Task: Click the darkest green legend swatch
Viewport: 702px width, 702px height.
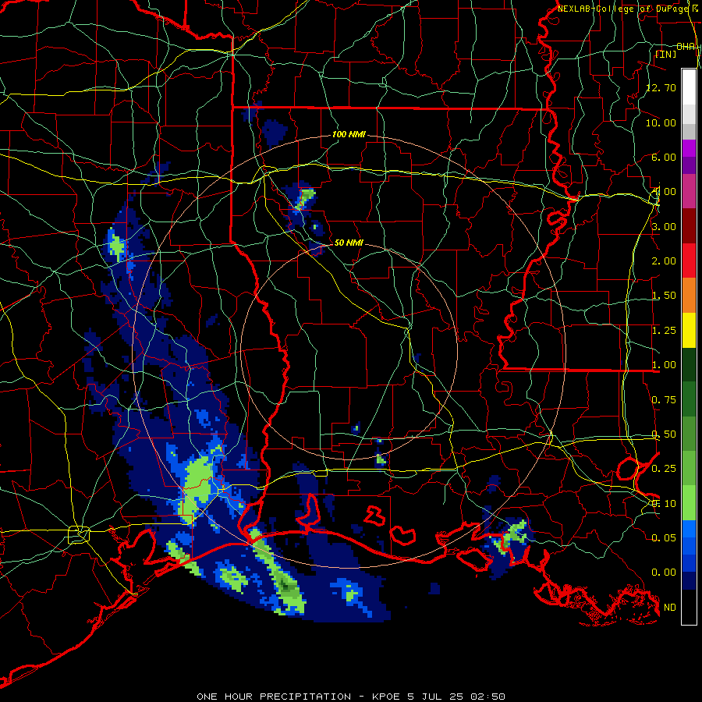Action: click(x=689, y=365)
